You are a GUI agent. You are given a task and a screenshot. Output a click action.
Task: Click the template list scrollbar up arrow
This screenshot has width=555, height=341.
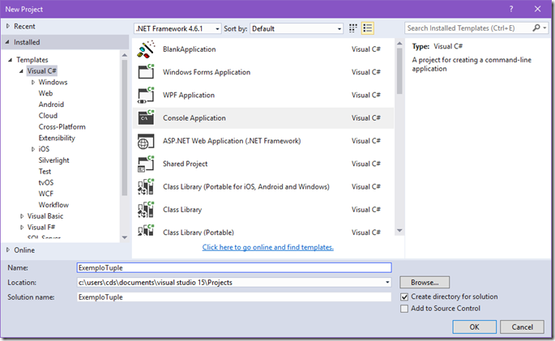click(x=399, y=44)
